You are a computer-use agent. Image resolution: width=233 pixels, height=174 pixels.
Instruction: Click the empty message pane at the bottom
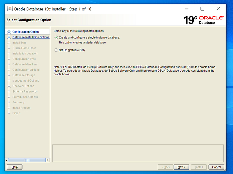pyautogui.click(x=138, y=153)
